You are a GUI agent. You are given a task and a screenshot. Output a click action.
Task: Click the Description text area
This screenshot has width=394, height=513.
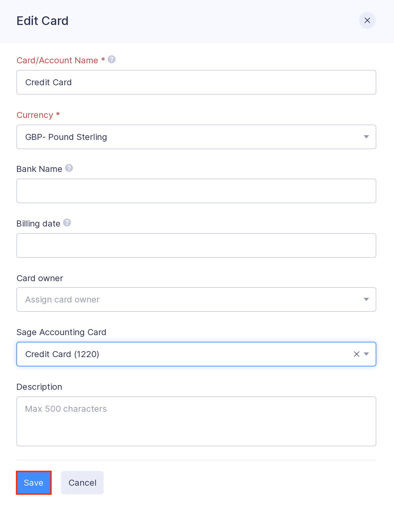tap(196, 421)
